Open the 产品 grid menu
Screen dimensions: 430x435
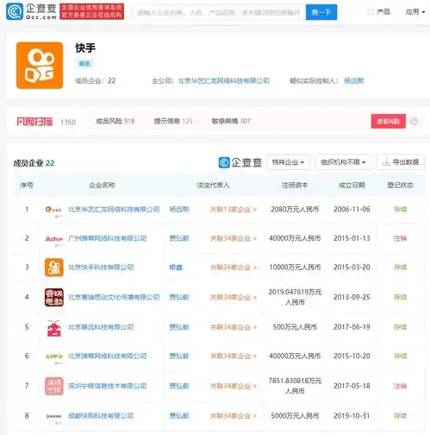pos(379,12)
